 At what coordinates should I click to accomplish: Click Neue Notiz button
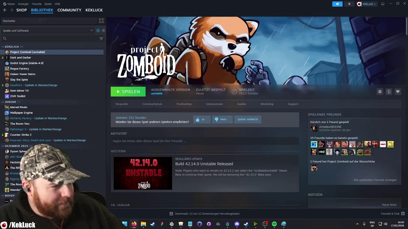[389, 205]
